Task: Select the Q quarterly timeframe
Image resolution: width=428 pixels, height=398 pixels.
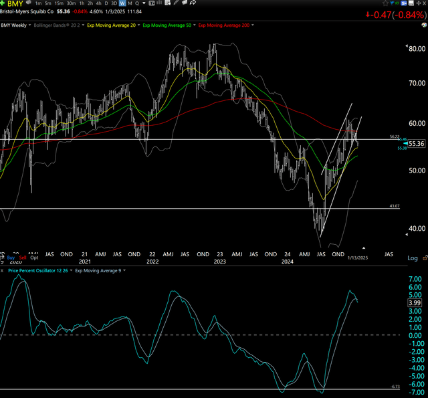Action: click(x=137, y=3)
